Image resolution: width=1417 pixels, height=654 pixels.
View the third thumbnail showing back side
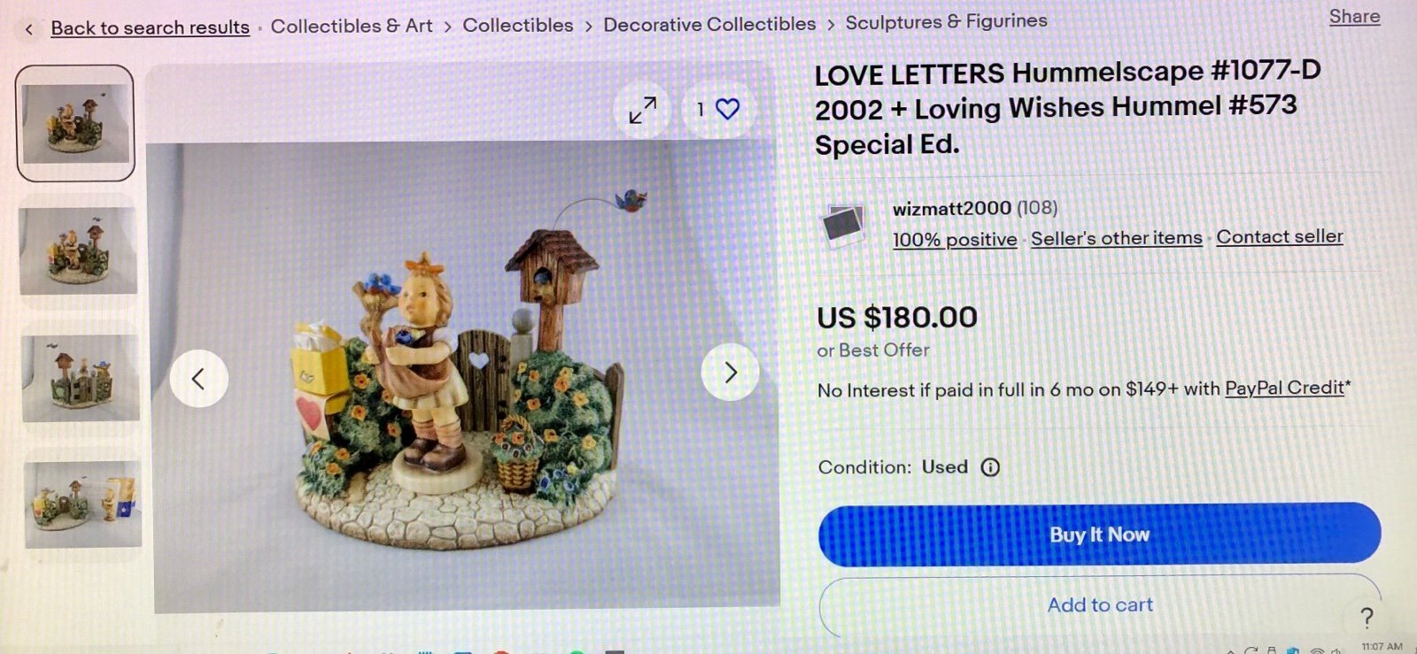[x=81, y=378]
